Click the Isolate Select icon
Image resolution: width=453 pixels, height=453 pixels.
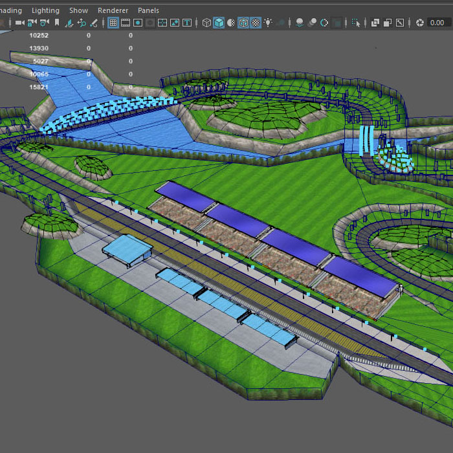click(355, 23)
